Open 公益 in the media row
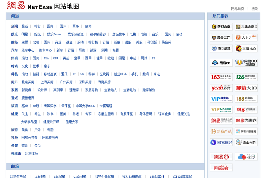The width and height of the screenshot is (264, 178). (37, 146)
